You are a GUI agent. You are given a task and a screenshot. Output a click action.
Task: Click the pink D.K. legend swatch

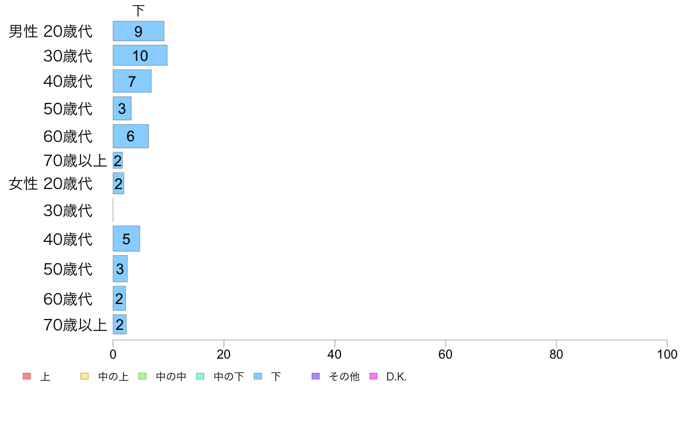pyautogui.click(x=373, y=376)
